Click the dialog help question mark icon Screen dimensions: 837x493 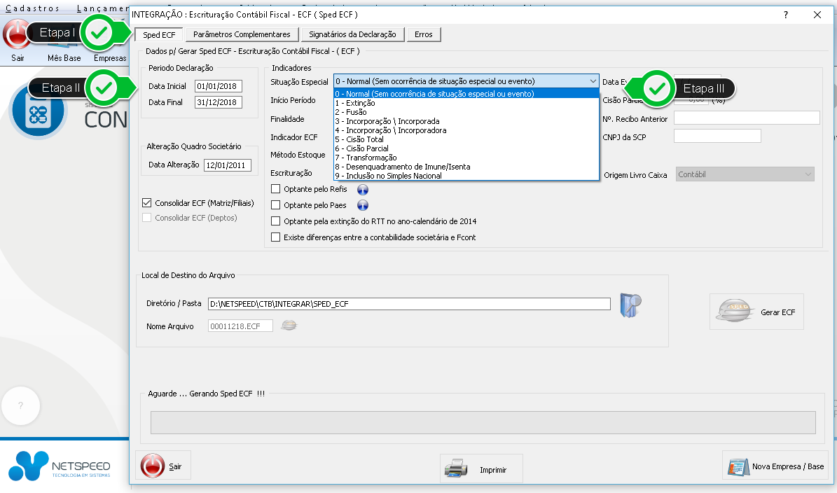(x=787, y=15)
